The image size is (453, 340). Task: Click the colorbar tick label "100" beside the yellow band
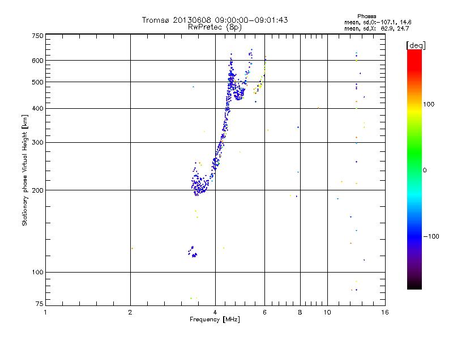[x=429, y=104]
